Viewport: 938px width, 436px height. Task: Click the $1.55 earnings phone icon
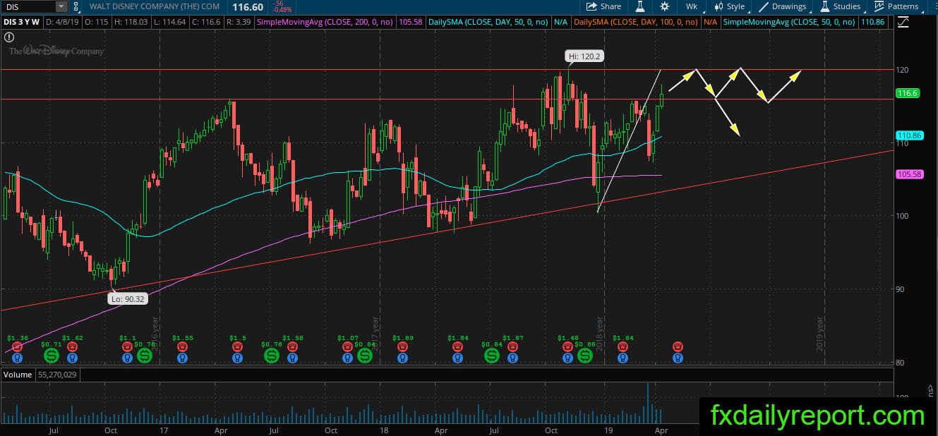click(182, 347)
